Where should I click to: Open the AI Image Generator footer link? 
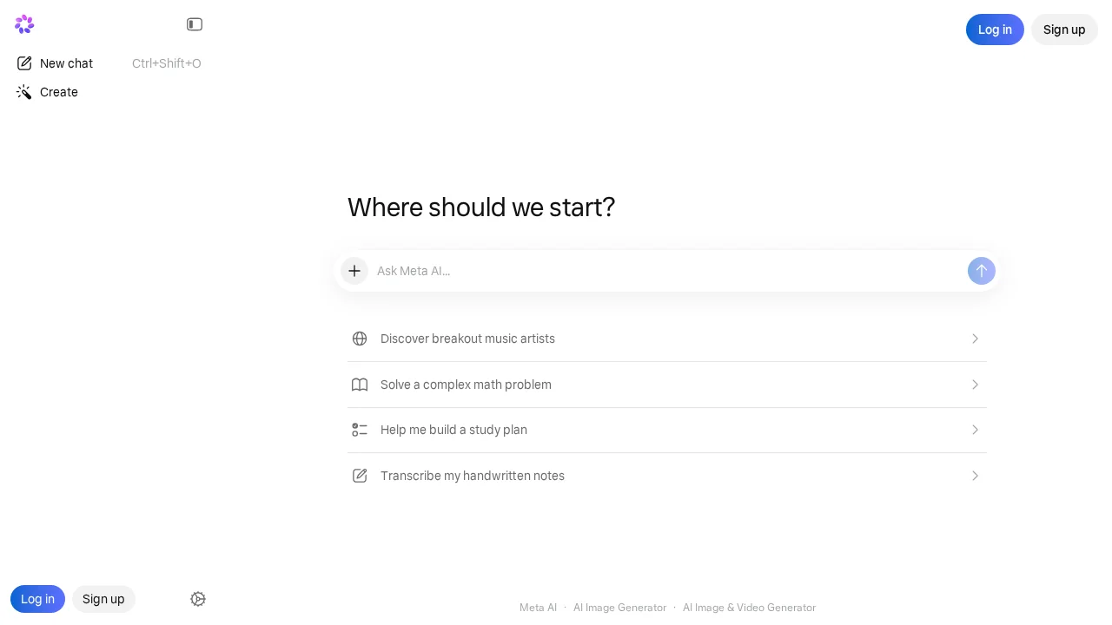click(x=619, y=608)
